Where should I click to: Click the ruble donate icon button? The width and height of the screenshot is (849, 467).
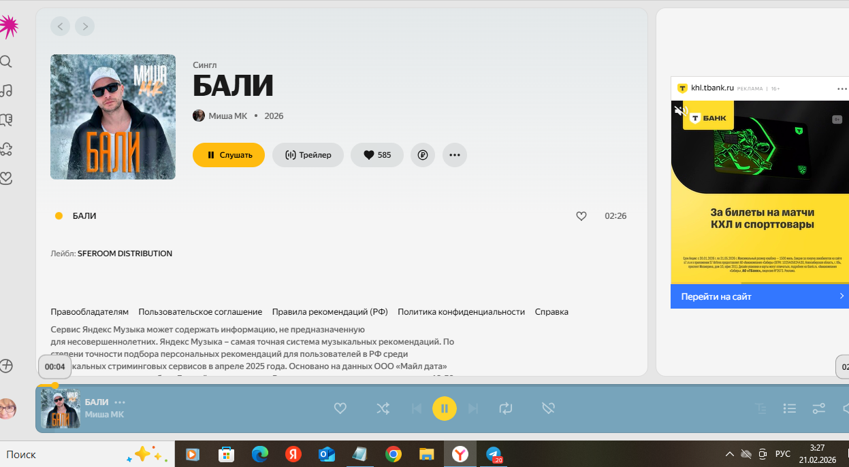pyautogui.click(x=423, y=155)
